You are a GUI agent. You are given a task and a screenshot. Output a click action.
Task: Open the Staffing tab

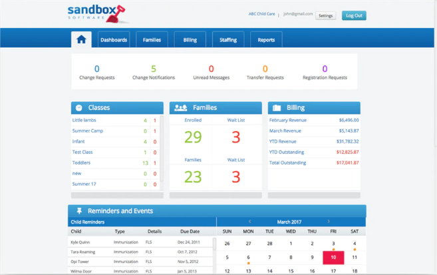tap(228, 40)
